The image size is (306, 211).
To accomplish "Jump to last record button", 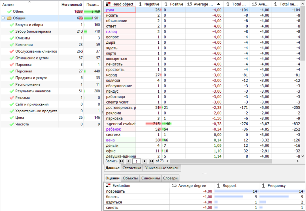I will coord(151,161).
